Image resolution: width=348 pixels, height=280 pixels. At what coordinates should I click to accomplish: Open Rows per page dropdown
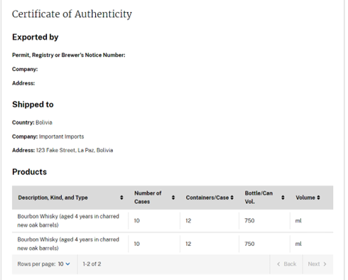[x=64, y=264]
